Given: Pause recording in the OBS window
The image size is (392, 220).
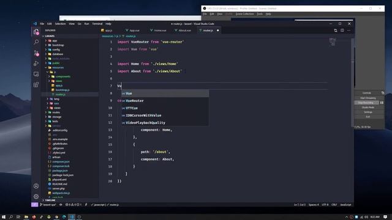Looking at the screenshot, I should pyautogui.click(x=382, y=103).
